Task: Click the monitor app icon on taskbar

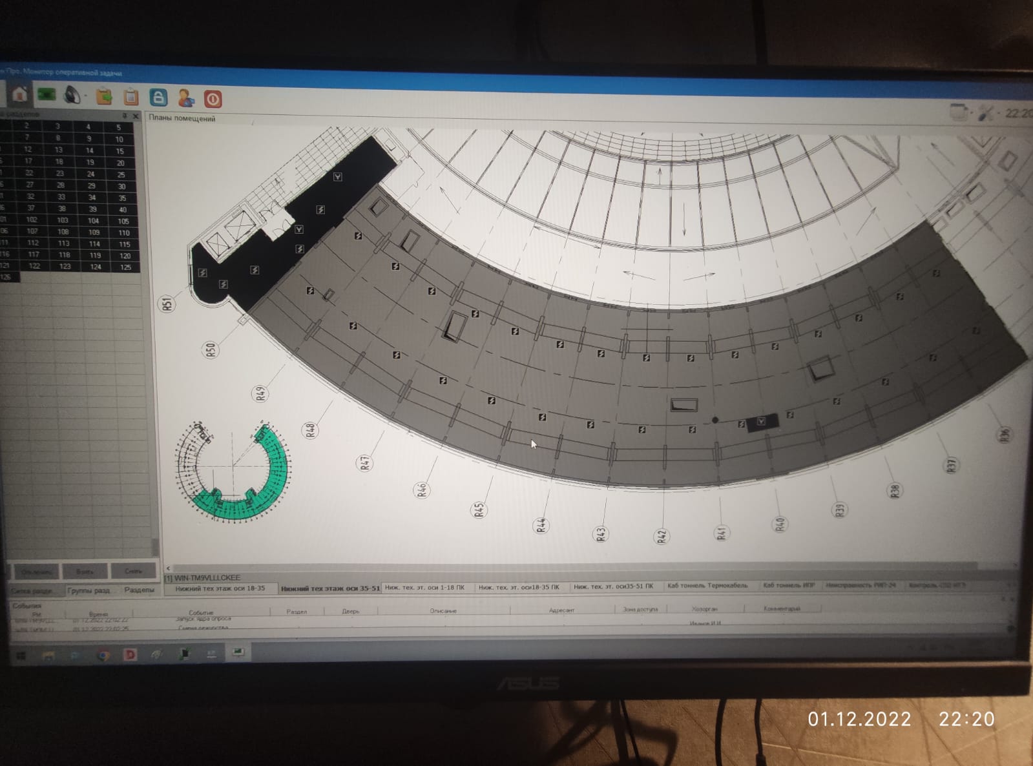Action: coord(238,652)
